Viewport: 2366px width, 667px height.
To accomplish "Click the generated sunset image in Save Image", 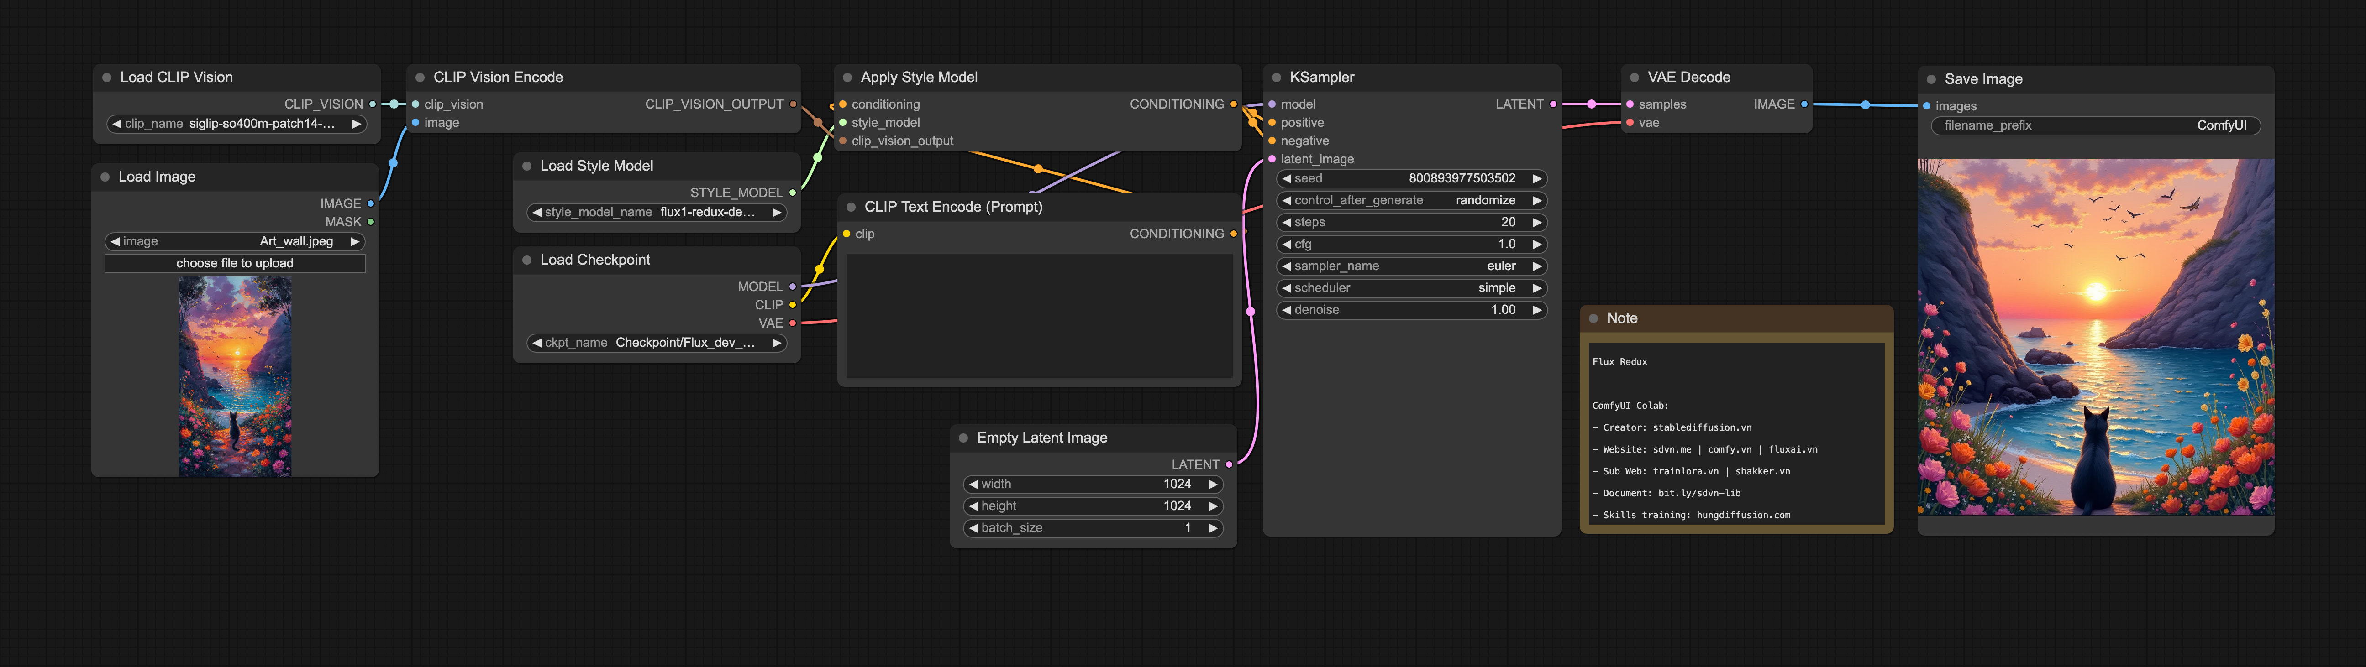I will [x=2095, y=337].
